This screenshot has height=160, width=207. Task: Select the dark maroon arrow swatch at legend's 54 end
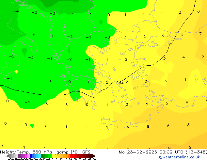coord(94,156)
